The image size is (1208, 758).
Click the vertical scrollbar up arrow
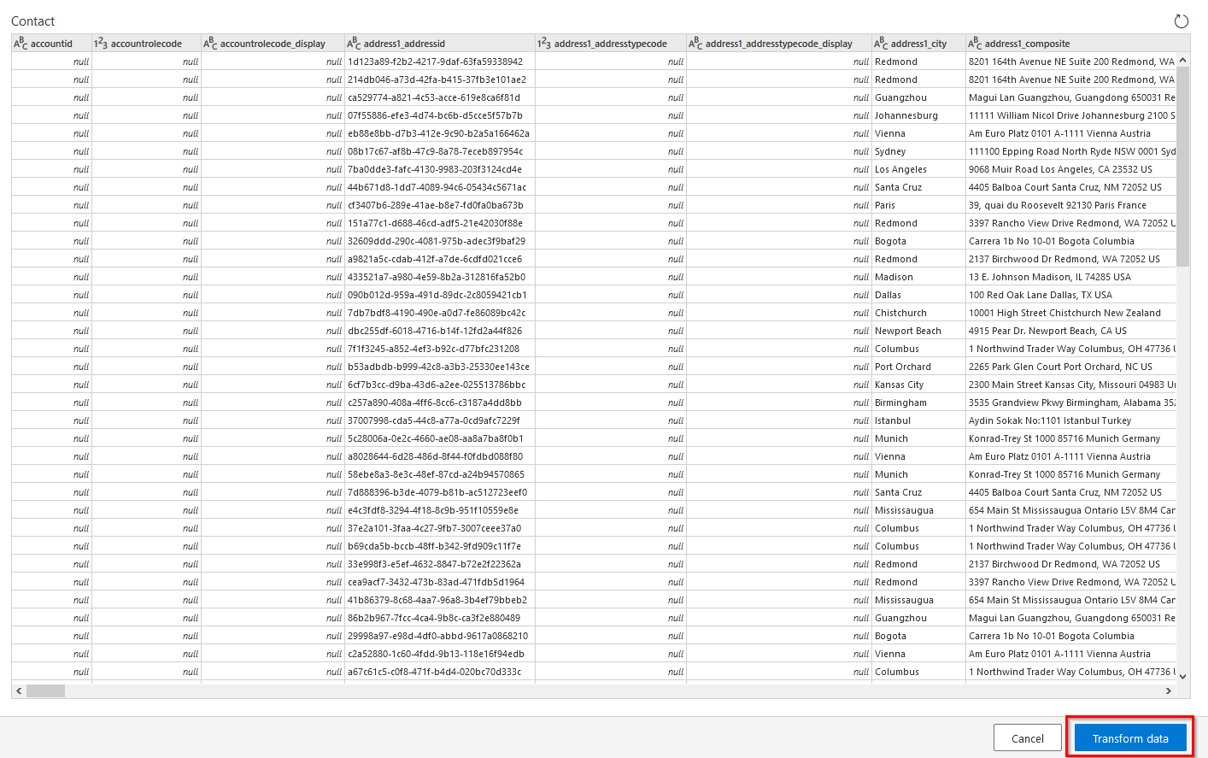tap(1182, 59)
